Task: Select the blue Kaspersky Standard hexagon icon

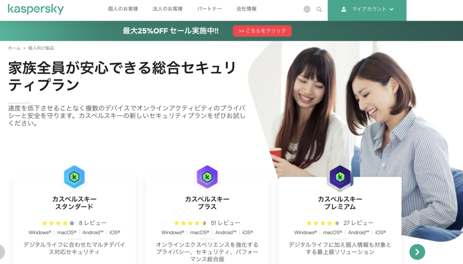Action: 75,177
